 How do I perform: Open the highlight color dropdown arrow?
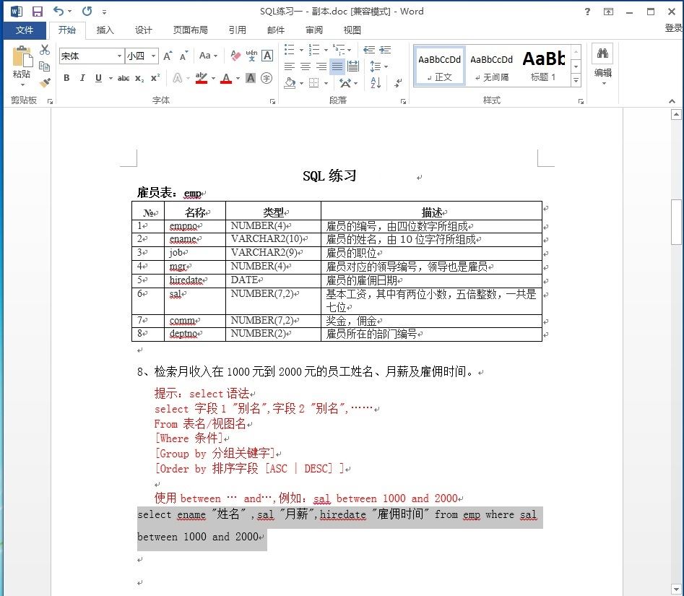point(213,79)
